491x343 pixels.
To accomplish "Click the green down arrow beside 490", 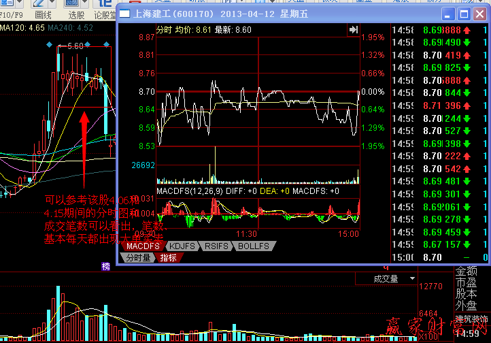I will pyautogui.click(x=468, y=42).
